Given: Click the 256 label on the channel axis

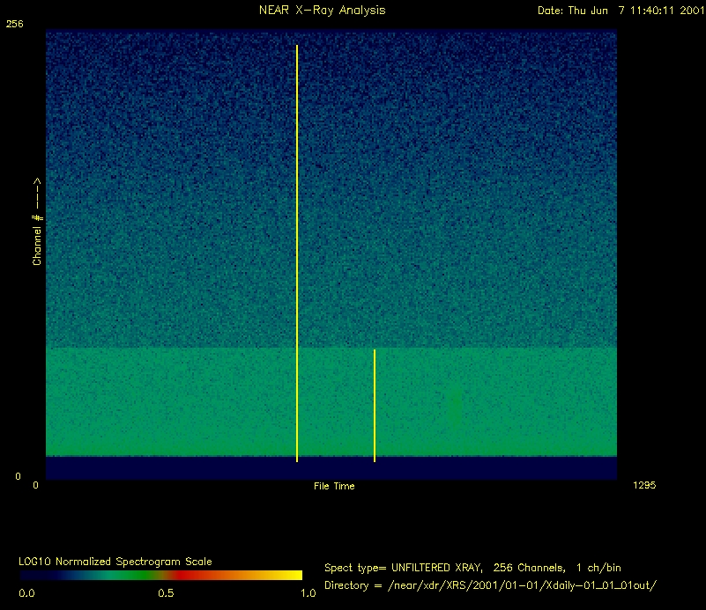Looking at the screenshot, I should click(x=14, y=25).
